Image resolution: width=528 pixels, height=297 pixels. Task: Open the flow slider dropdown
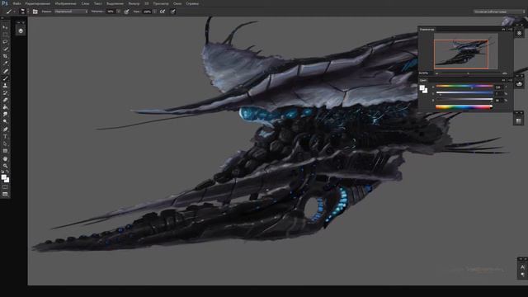(154, 12)
